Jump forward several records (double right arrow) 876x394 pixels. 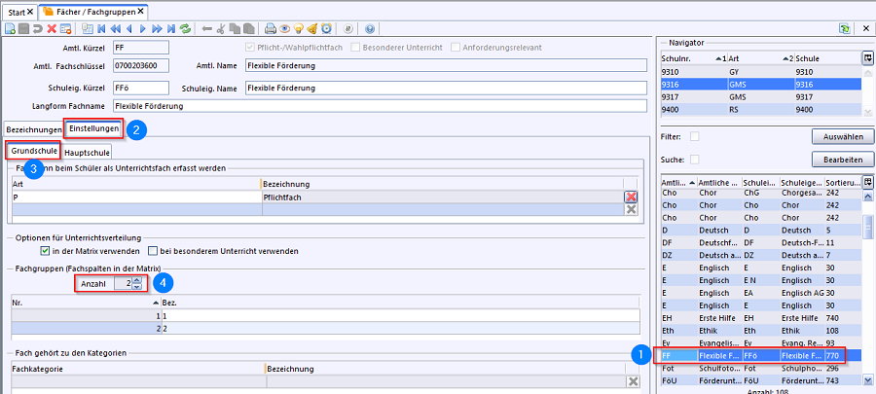click(x=157, y=28)
